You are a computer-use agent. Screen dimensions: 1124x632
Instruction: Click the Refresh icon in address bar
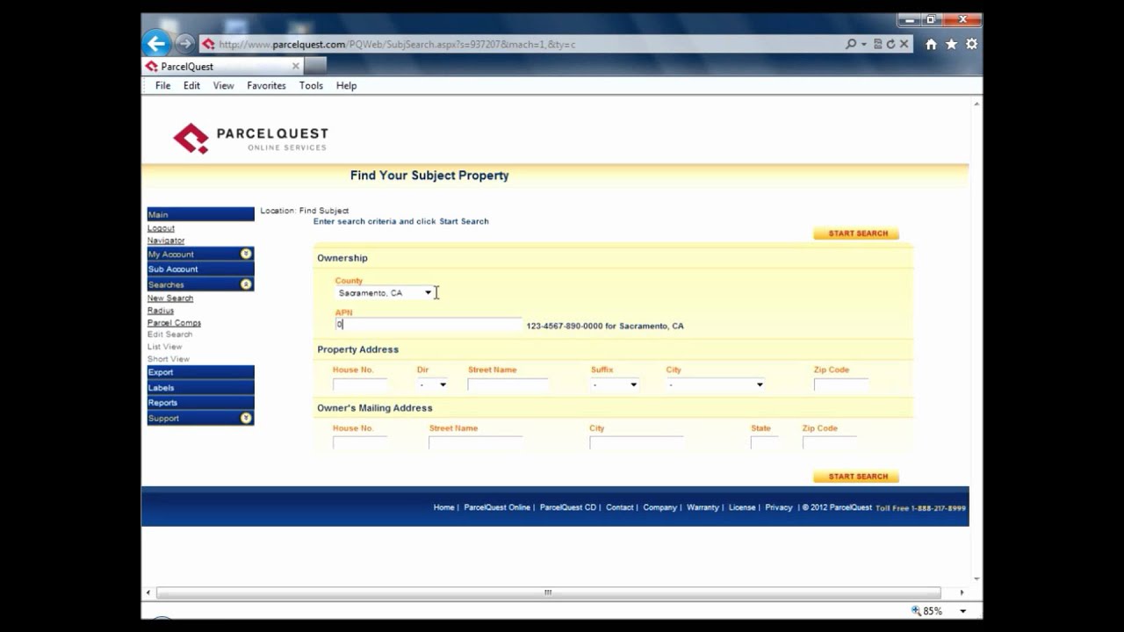[890, 44]
